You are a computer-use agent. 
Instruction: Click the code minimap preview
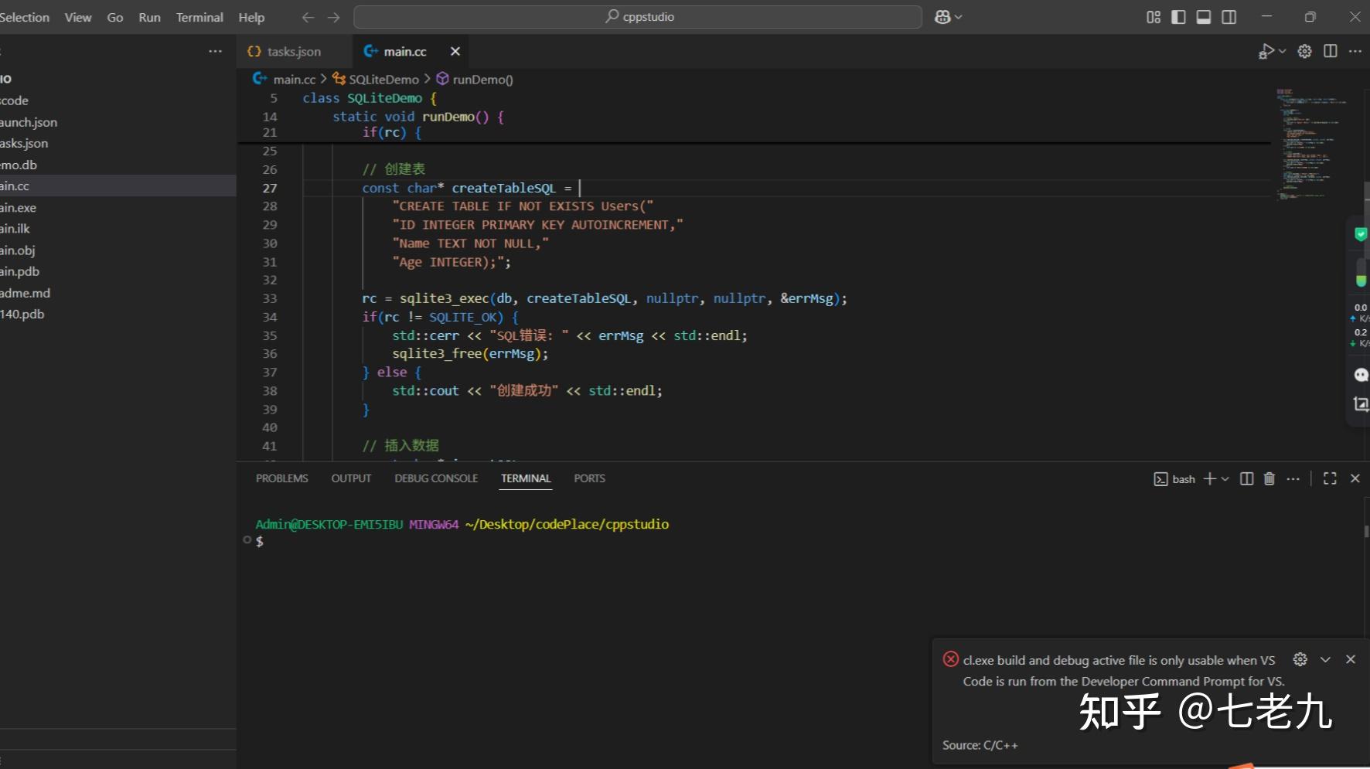[x=1310, y=144]
